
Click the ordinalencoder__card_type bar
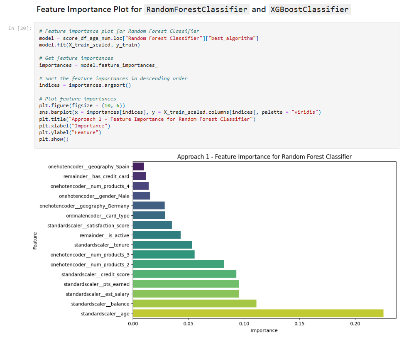point(149,215)
